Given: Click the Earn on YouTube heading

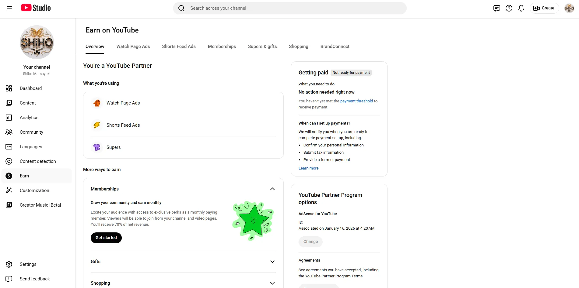Looking at the screenshot, I should pyautogui.click(x=112, y=30).
